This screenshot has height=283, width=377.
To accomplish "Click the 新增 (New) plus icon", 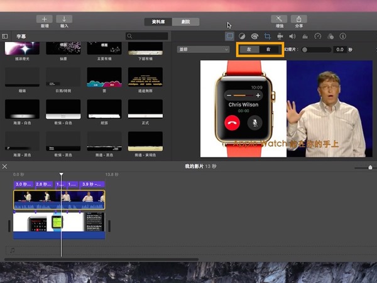I will (x=44, y=19).
